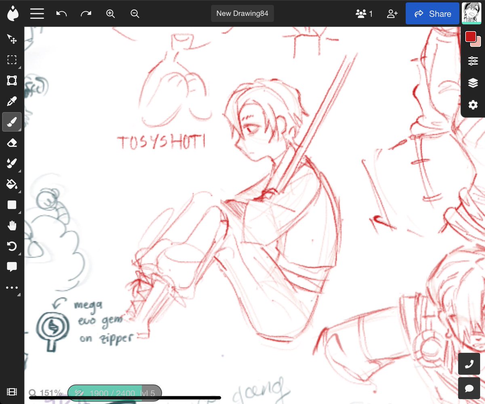The image size is (485, 404).
Task: Zoom out of the canvas
Action: (135, 13)
